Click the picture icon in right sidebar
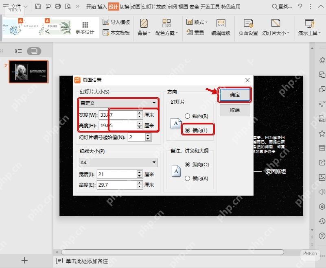This screenshot has height=268, width=326. (322, 177)
